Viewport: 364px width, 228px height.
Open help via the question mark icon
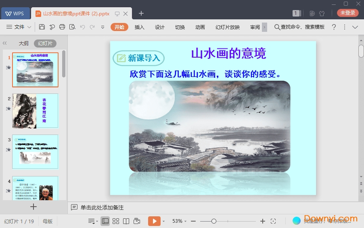click(x=334, y=27)
